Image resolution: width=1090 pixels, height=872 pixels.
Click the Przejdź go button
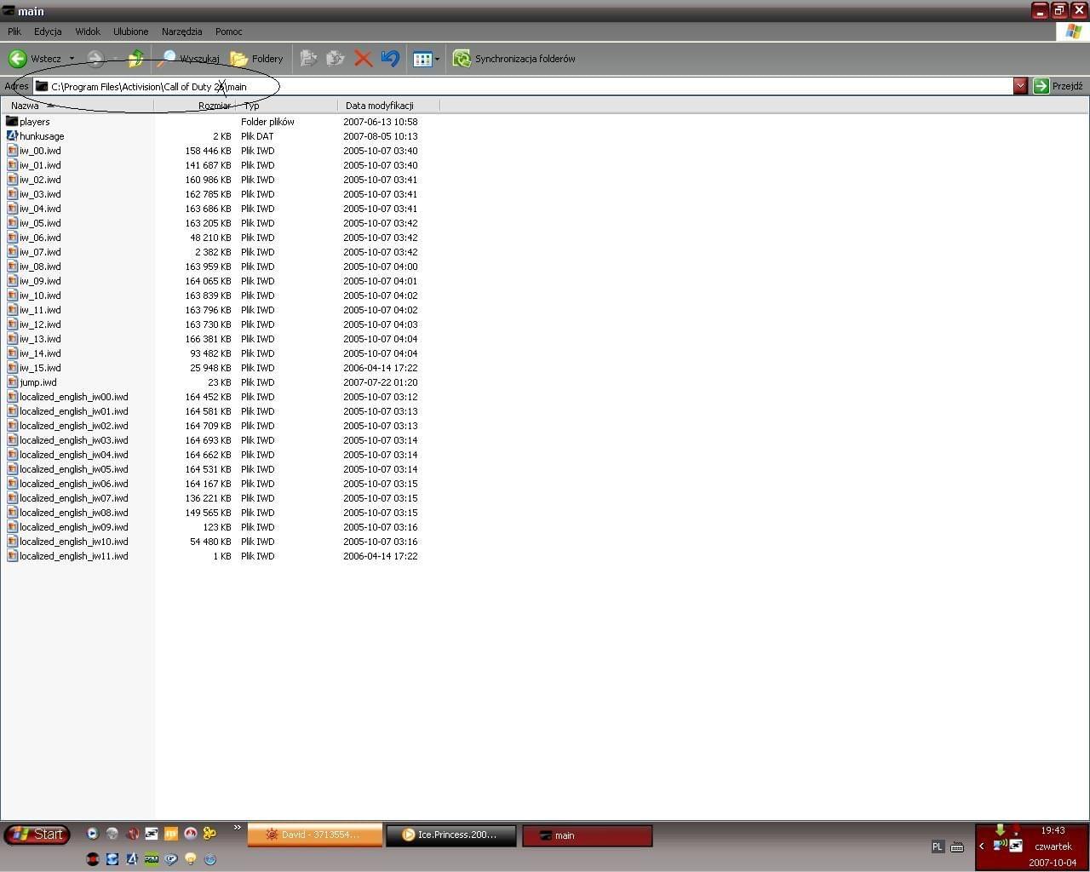1058,86
